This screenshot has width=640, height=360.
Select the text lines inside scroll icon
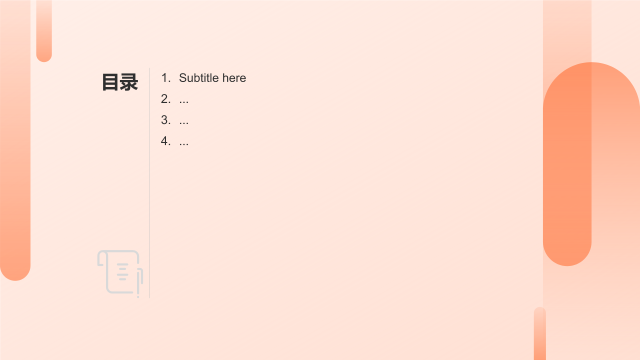click(123, 271)
